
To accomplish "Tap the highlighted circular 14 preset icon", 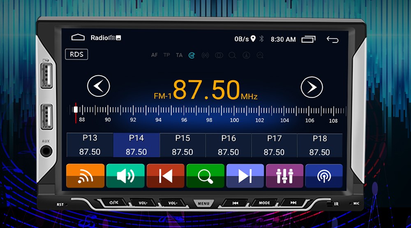I will click(192, 55).
